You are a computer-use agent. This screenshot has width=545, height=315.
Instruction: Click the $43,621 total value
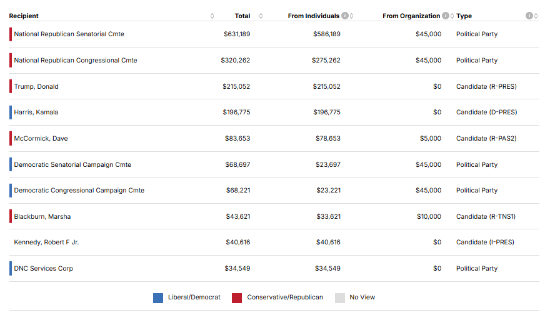[238, 217]
